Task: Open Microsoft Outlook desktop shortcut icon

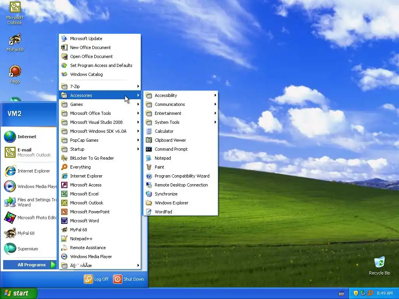Action: click(15, 13)
